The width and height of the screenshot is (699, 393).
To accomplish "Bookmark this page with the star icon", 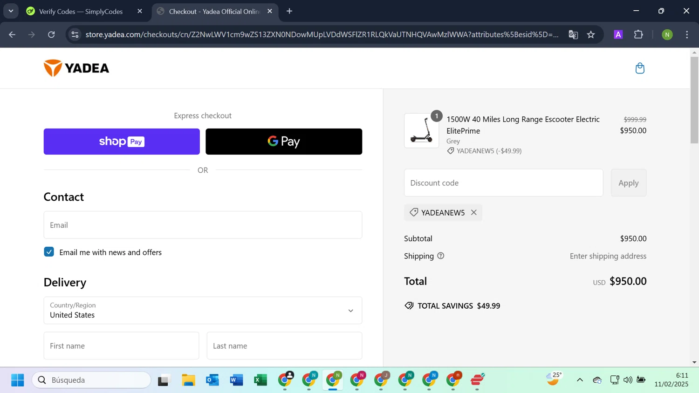I will click(x=591, y=34).
